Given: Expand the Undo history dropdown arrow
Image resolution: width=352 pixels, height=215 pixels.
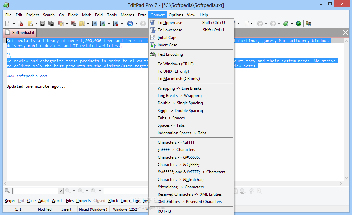Looking at the screenshot, I should [x=136, y=24].
